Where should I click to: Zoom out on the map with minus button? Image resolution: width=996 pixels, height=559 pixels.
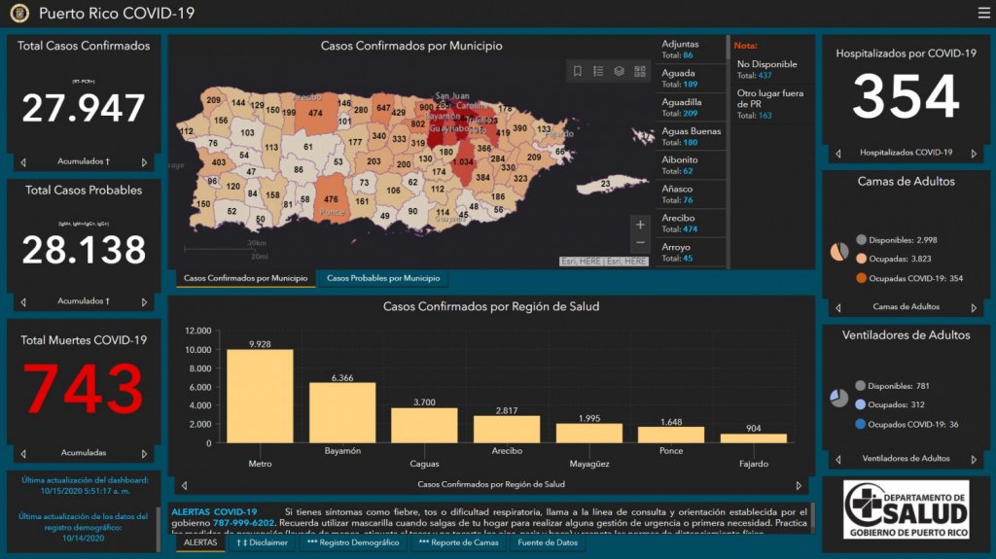point(640,243)
